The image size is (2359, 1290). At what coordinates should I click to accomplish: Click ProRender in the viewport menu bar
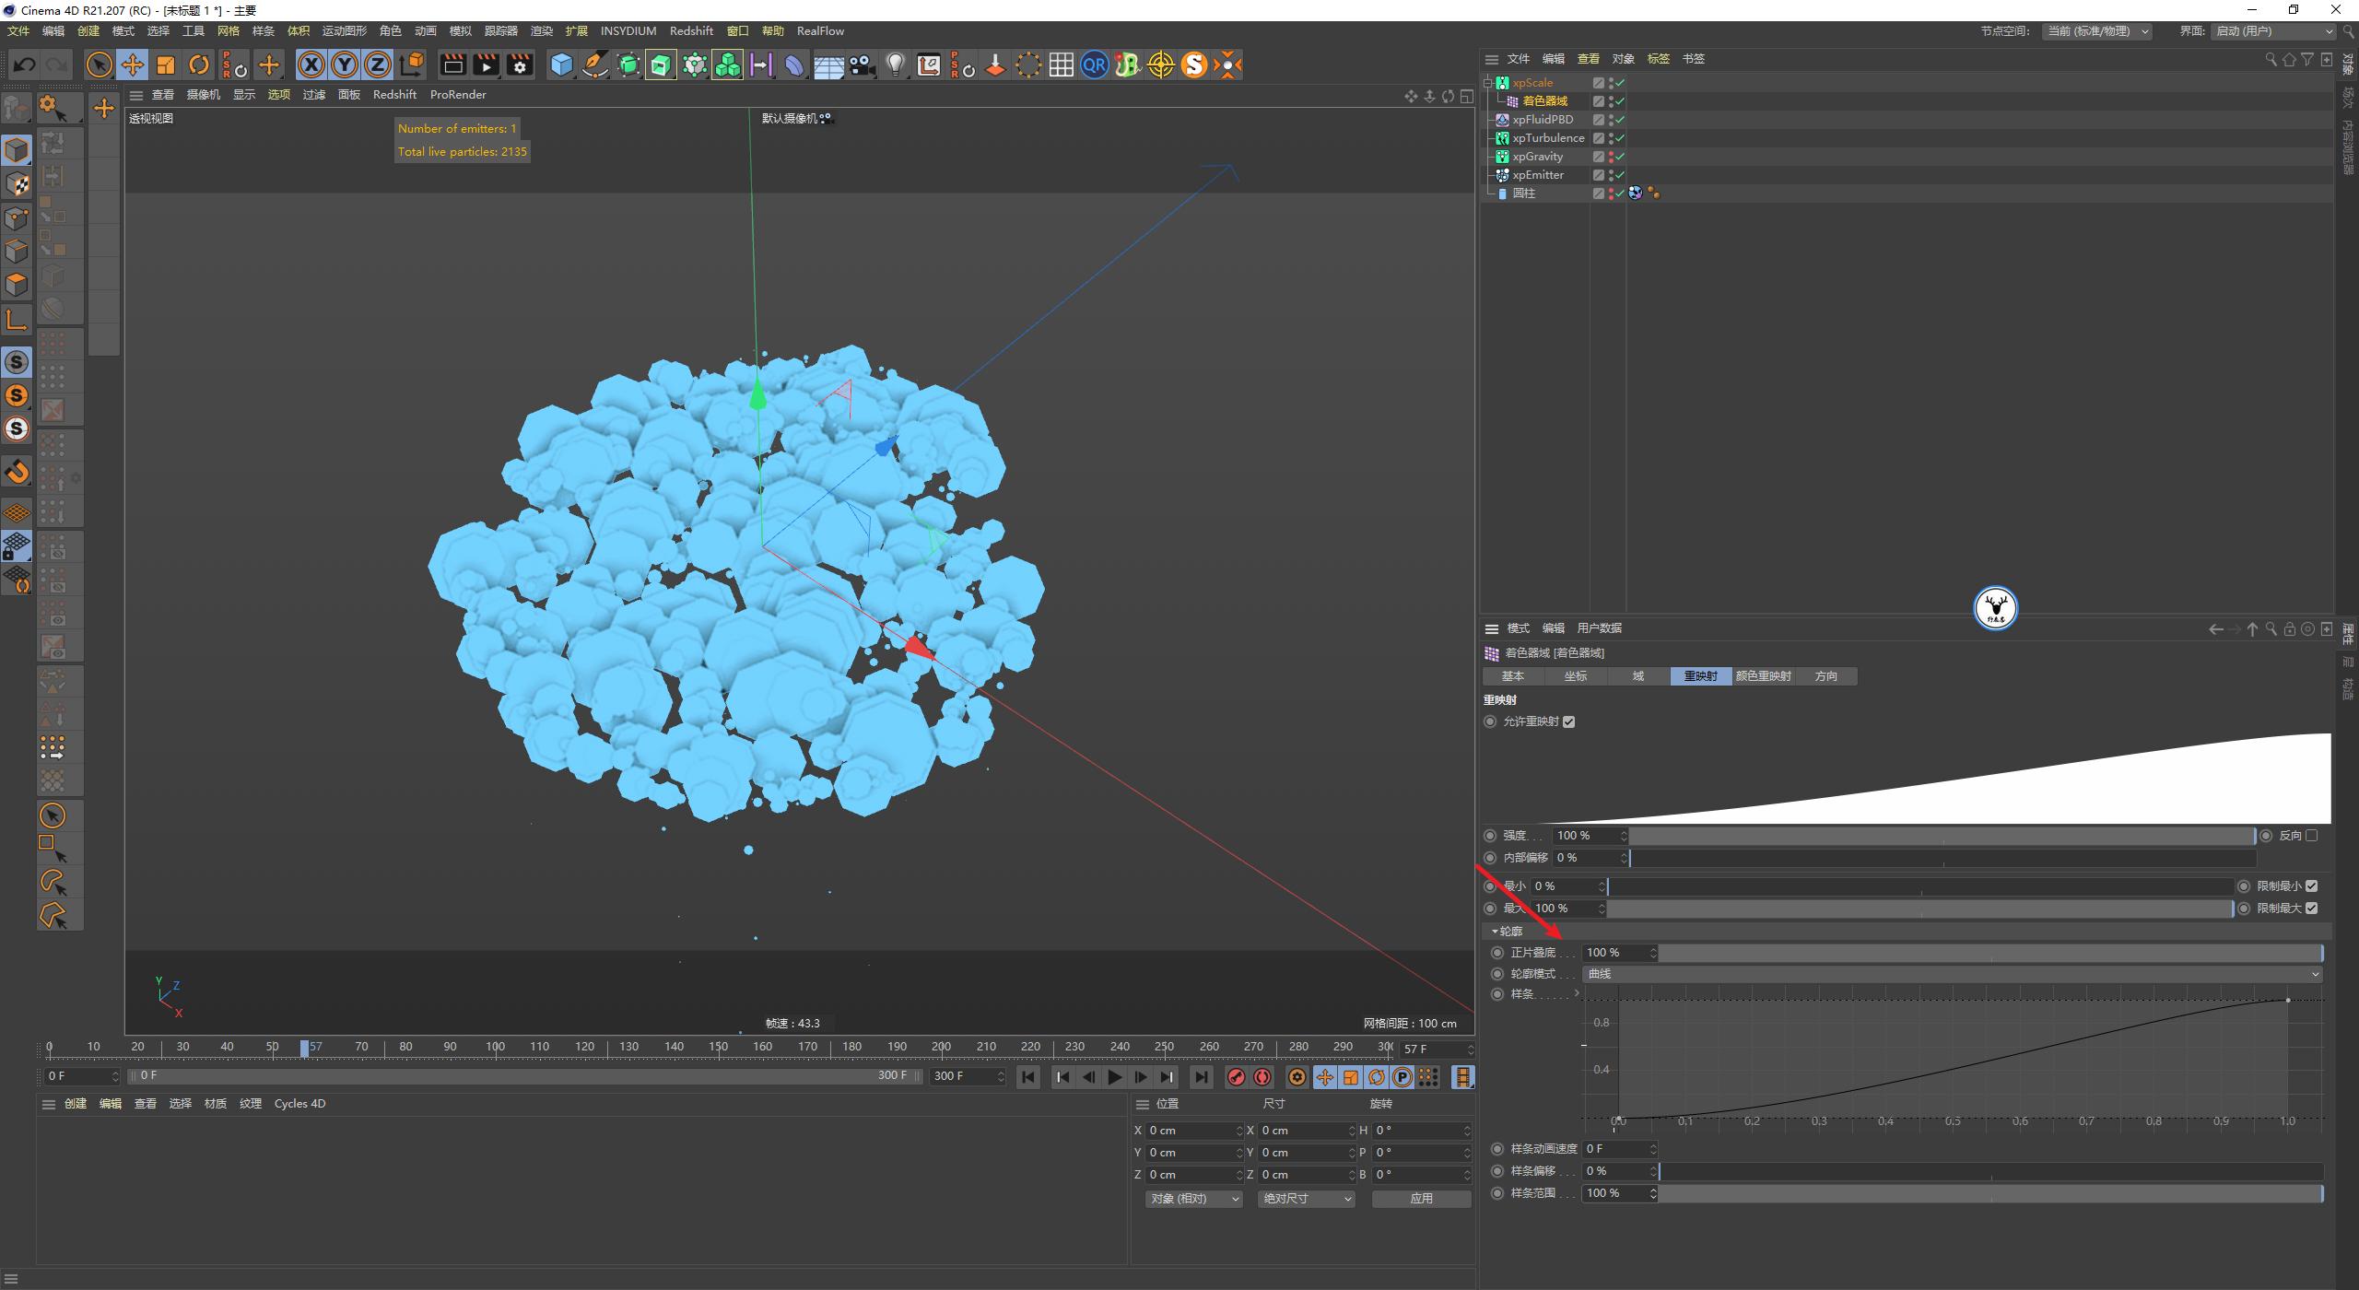pyautogui.click(x=458, y=94)
